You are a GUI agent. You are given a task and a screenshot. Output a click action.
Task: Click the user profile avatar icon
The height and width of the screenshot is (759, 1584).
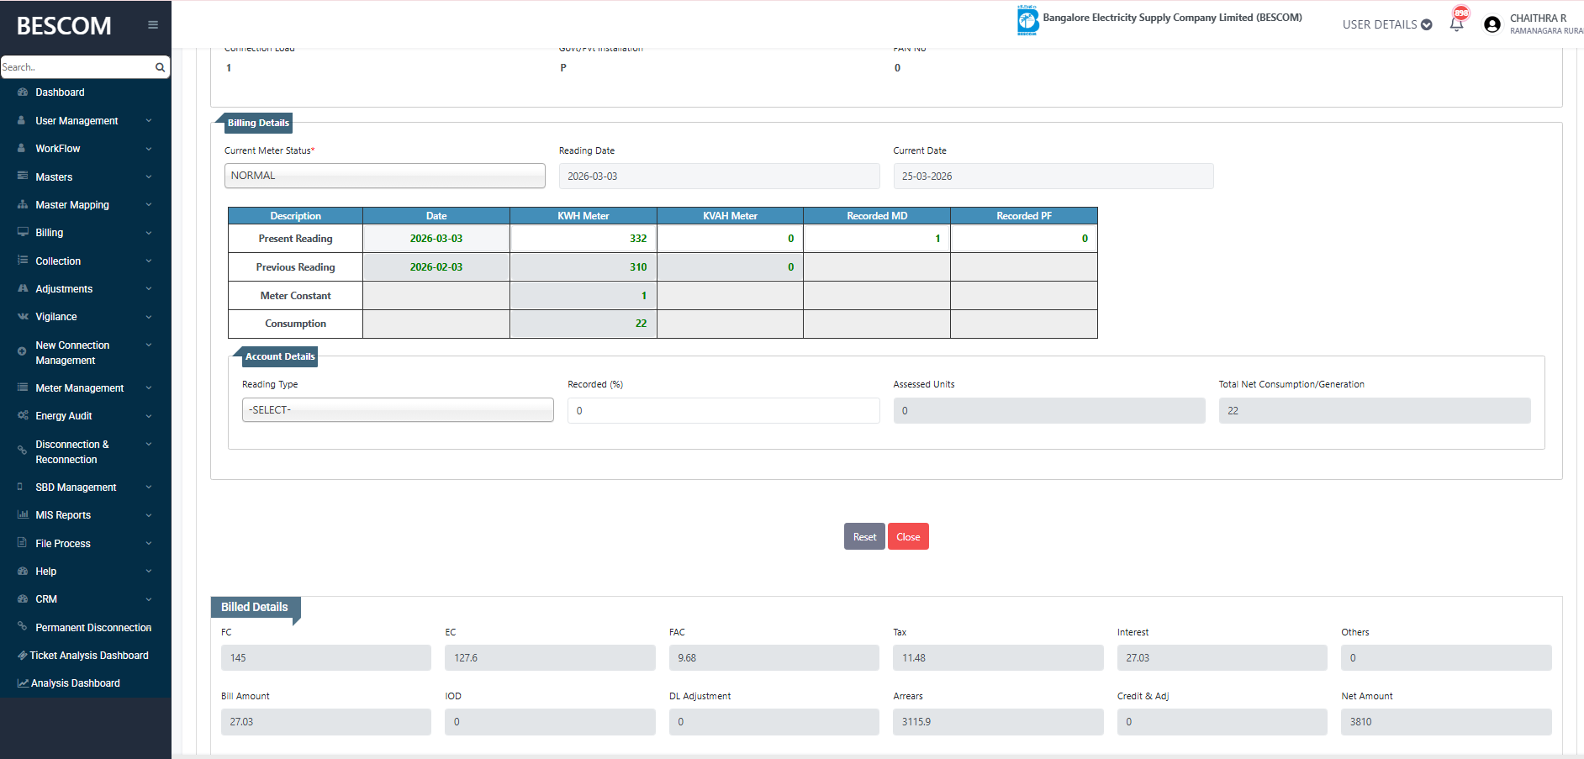coord(1492,24)
